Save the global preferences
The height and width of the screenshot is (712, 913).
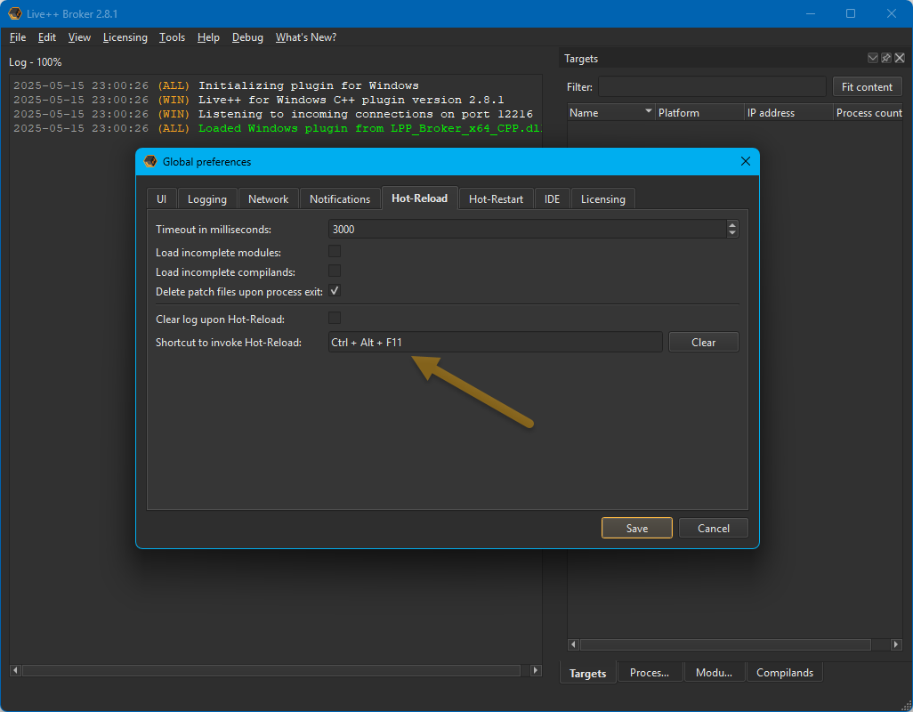point(636,528)
